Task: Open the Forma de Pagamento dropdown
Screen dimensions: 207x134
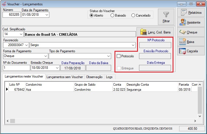Action: coord(46,56)
